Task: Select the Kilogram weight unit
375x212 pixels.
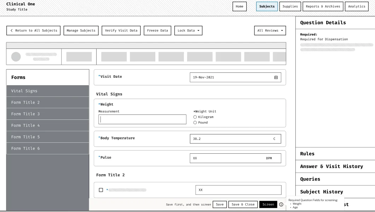Action: tap(195, 117)
